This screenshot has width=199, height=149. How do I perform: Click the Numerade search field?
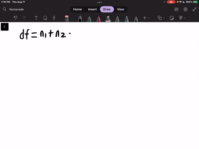(x=17, y=9)
